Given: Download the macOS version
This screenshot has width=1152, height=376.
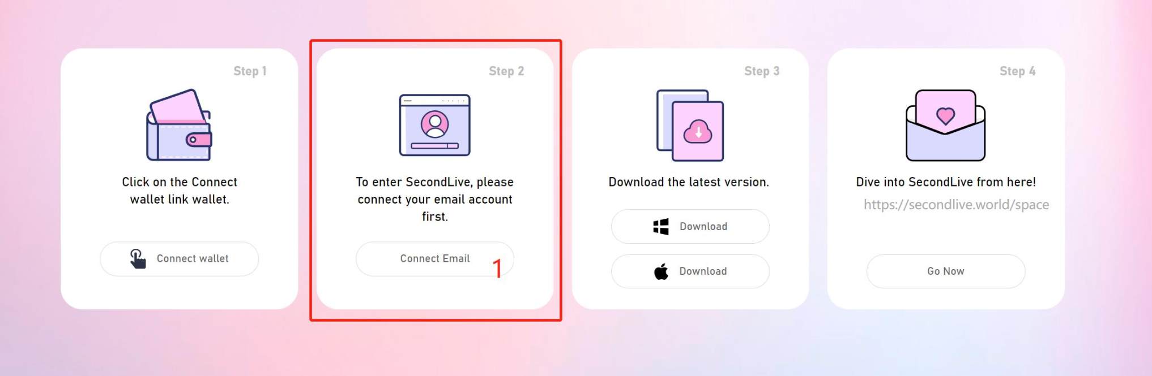Looking at the screenshot, I should click(x=690, y=271).
